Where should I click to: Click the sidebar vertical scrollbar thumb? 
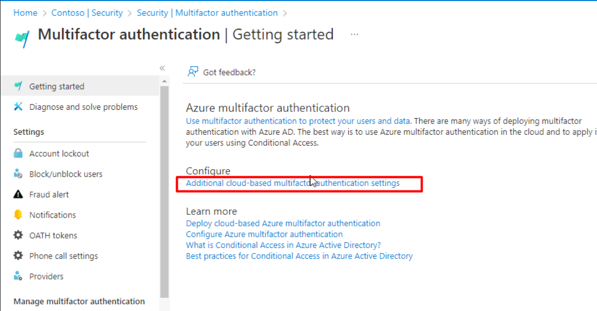click(x=165, y=192)
